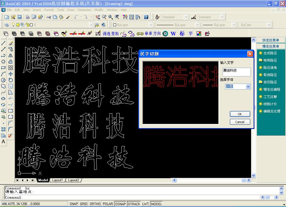Click the Print icon in toolbar

(28, 17)
